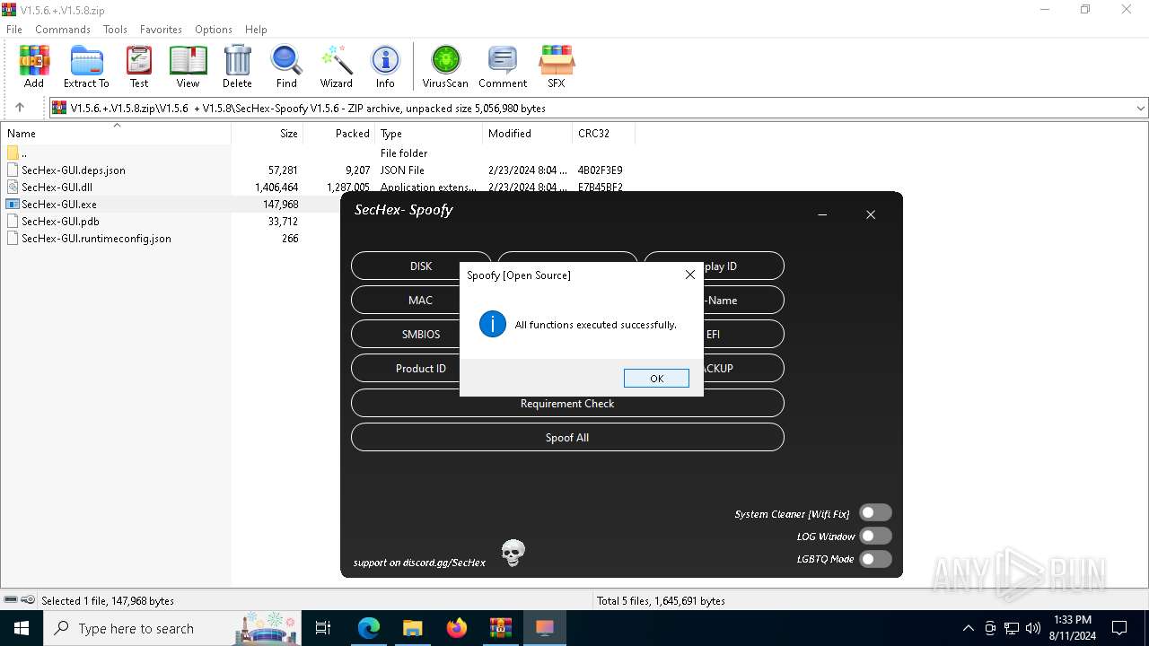The image size is (1149, 646).
Task: Sort file list by Name column
Action: 117,133
